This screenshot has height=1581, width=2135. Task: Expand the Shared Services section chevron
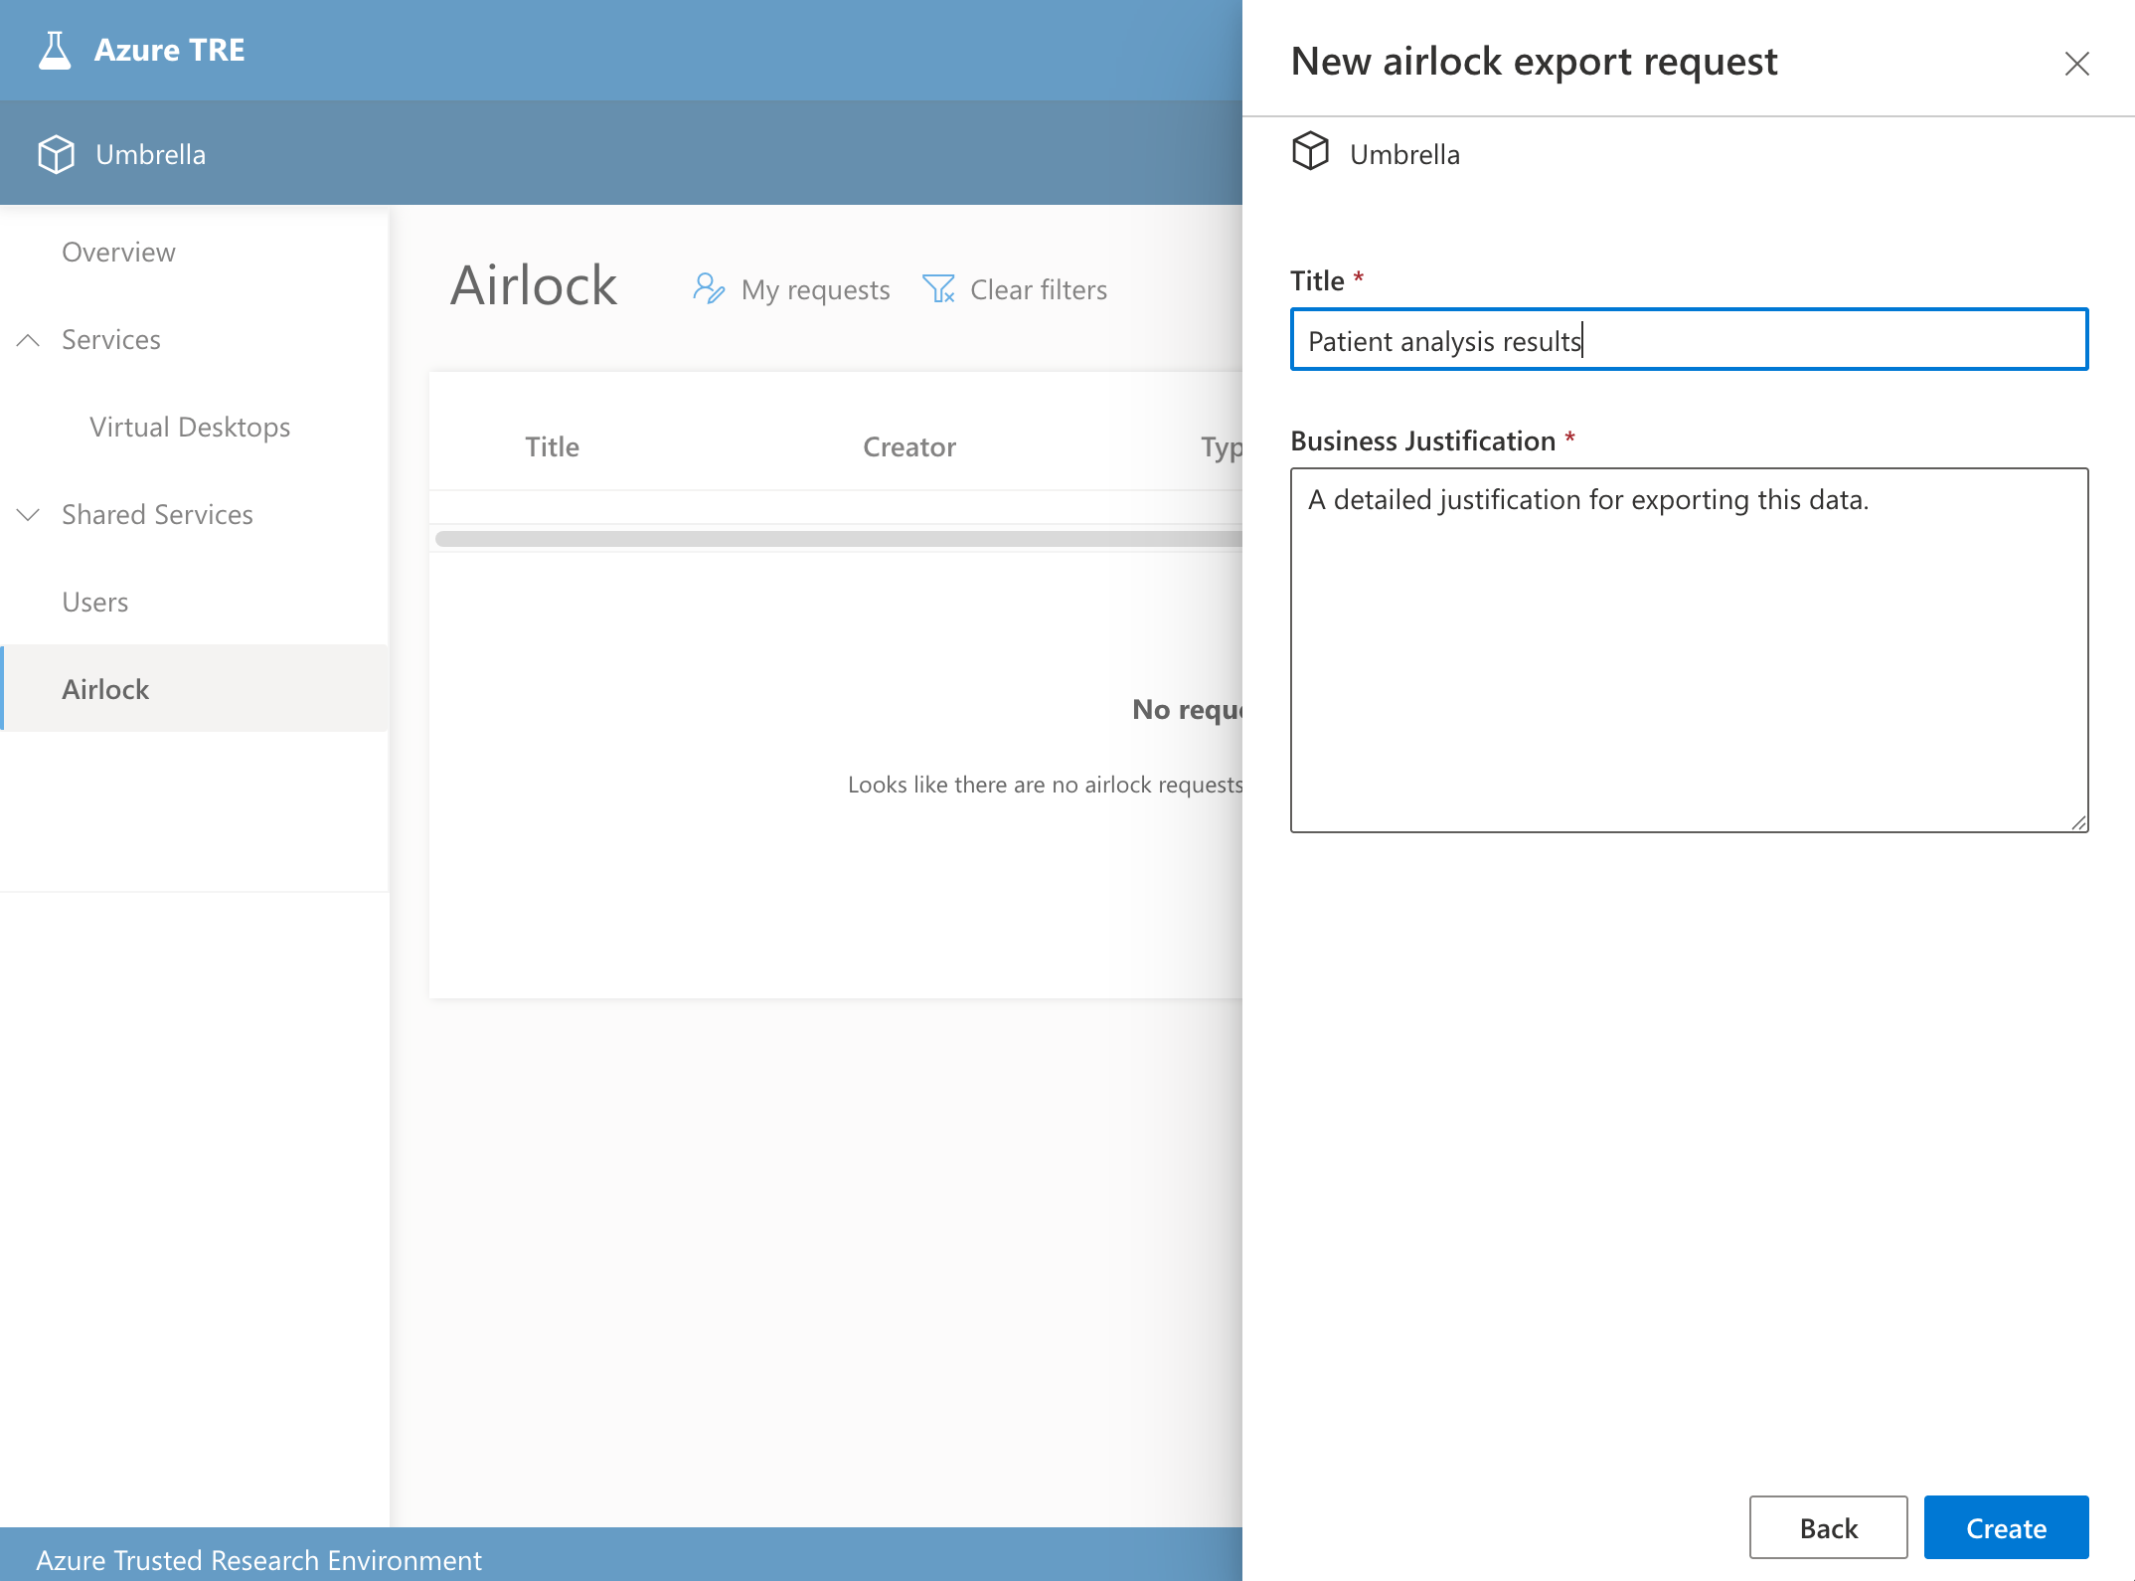click(x=29, y=515)
